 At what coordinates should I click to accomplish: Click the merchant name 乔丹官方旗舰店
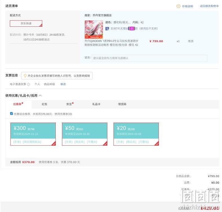click(102, 15)
